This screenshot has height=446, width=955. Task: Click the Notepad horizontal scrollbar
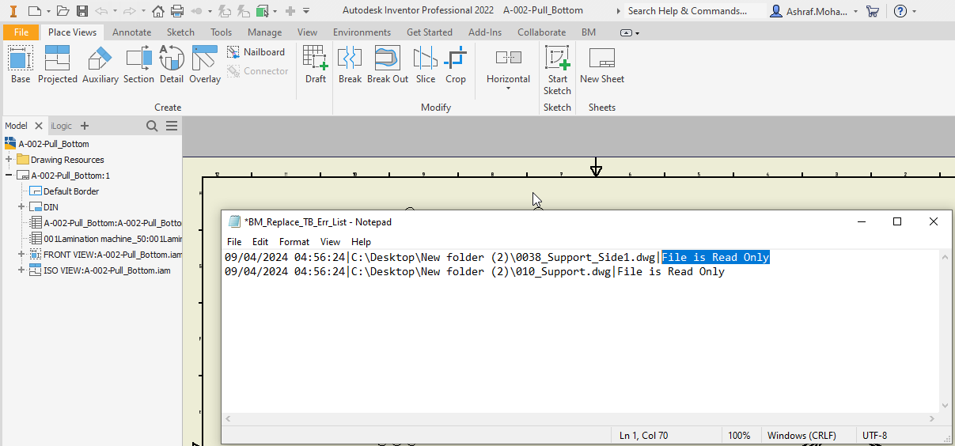(x=580, y=418)
